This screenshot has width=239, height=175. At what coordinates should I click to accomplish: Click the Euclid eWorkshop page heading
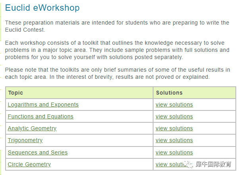pyautogui.click(x=43, y=8)
